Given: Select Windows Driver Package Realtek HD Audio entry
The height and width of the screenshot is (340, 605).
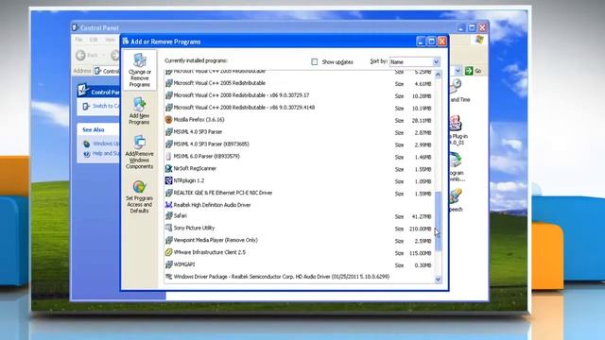Looking at the screenshot, I should (x=299, y=277).
